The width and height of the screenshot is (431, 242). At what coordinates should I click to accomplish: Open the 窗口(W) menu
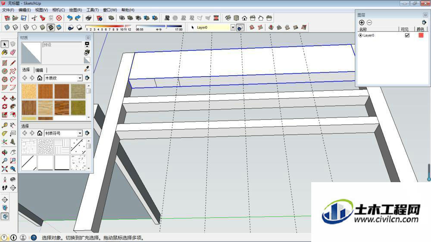(x=110, y=10)
